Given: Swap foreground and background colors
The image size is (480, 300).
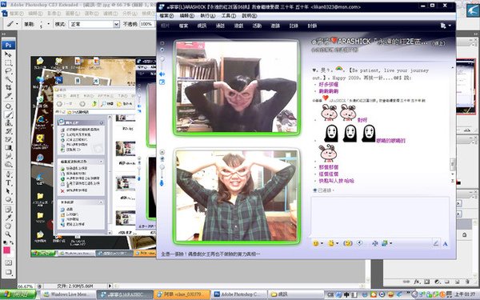Looking at the screenshot, I should point(12,242).
